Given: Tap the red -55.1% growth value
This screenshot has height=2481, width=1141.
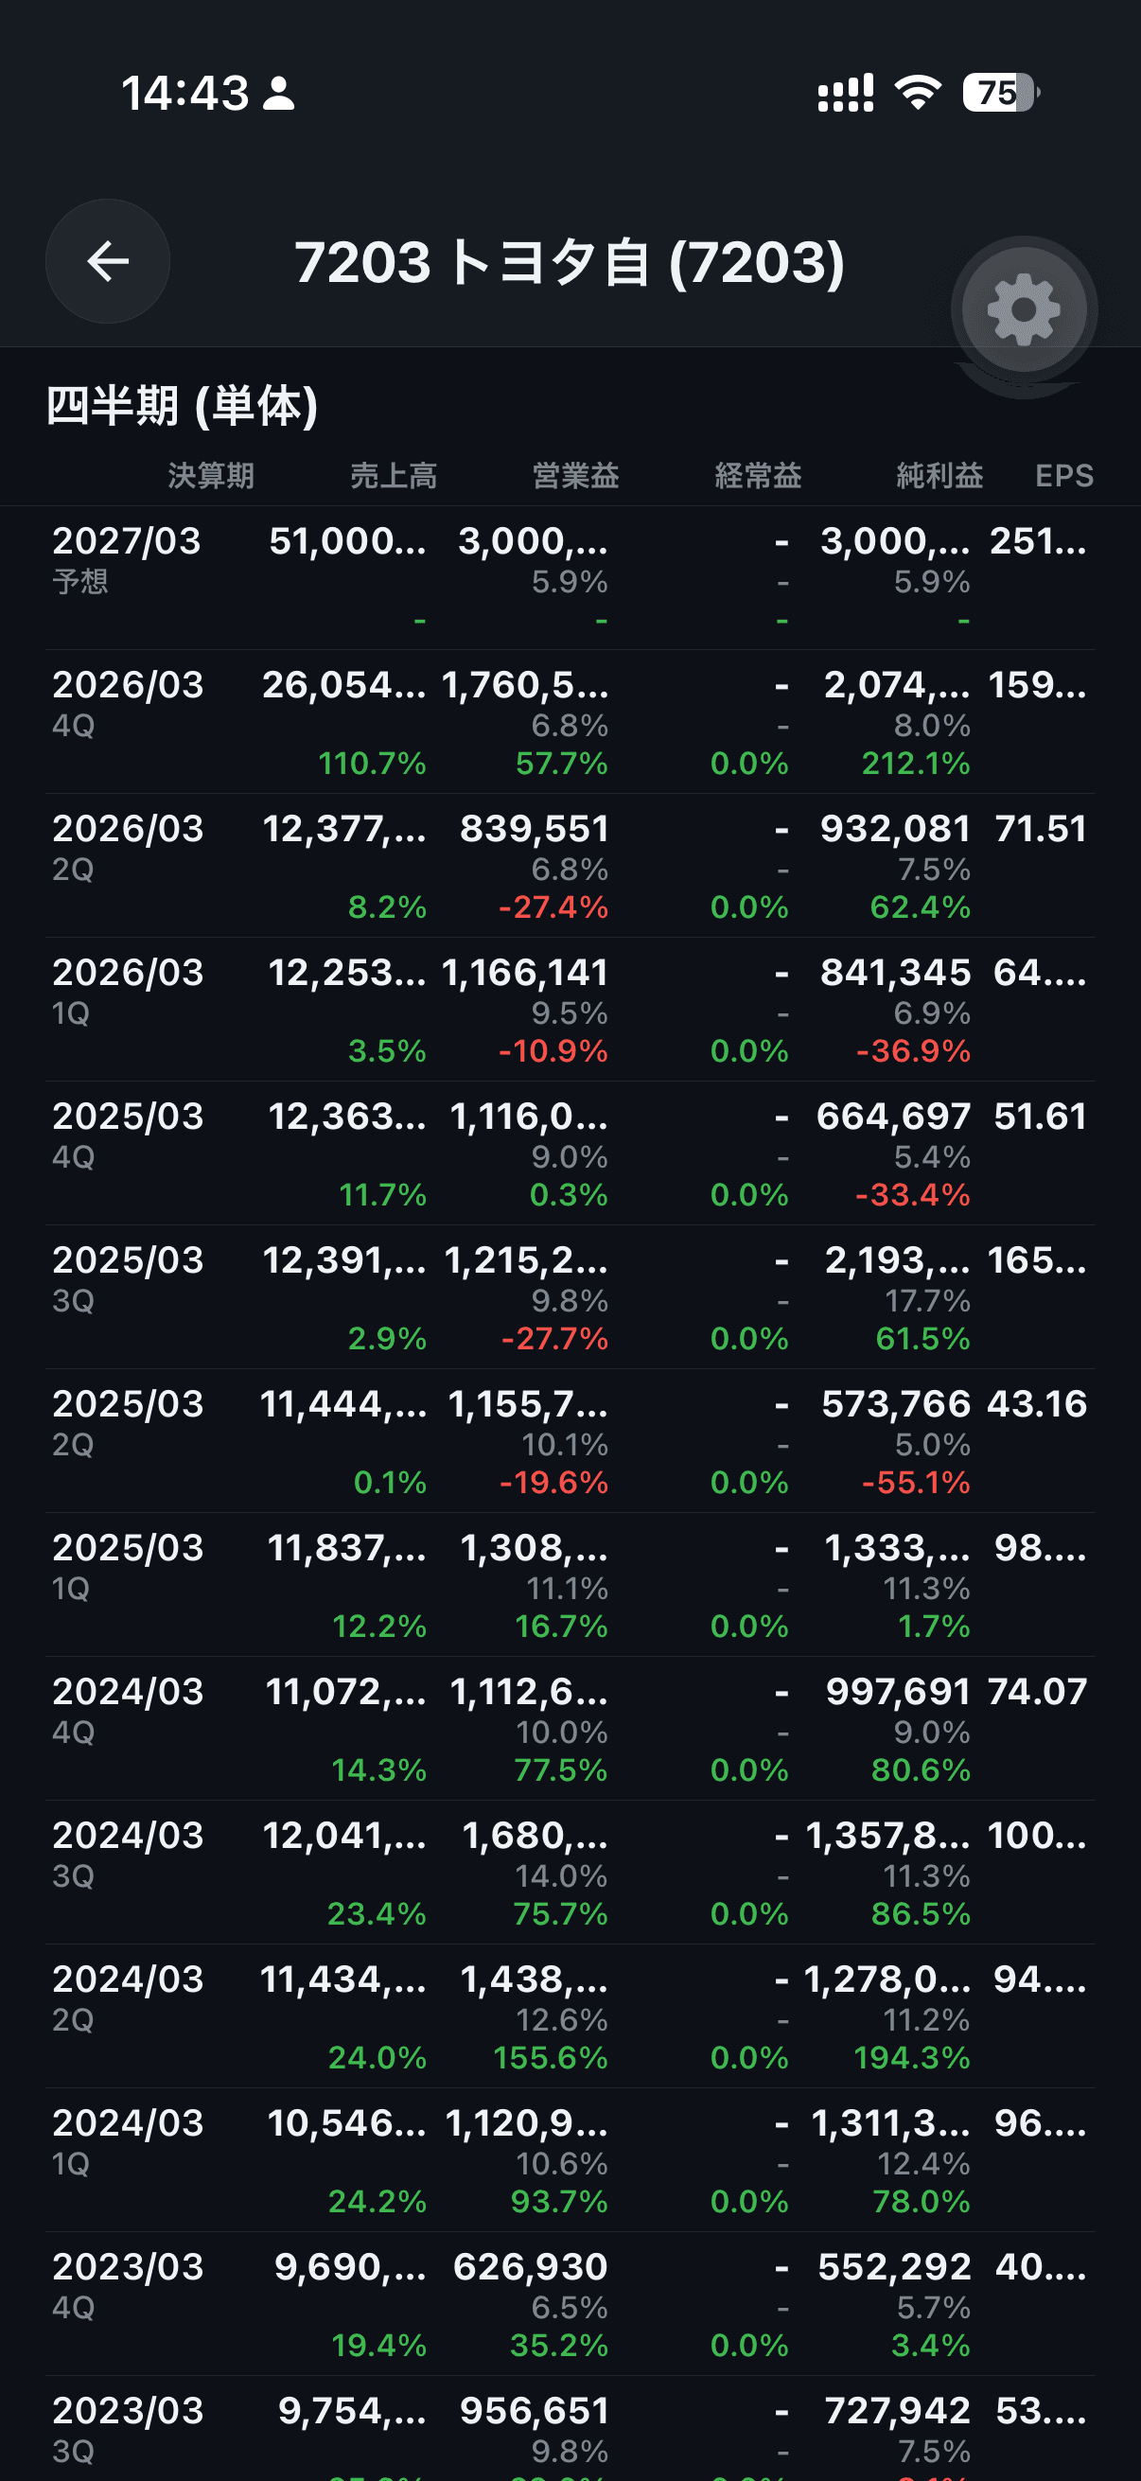Looking at the screenshot, I should click(x=916, y=1482).
